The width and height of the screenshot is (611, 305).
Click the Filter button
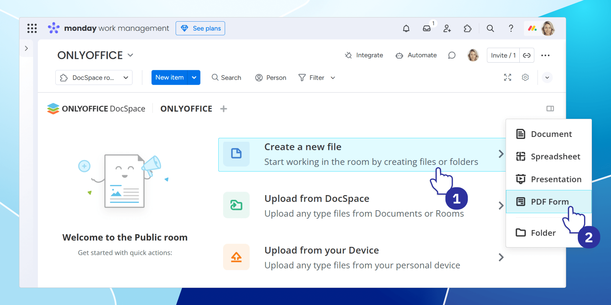point(311,78)
